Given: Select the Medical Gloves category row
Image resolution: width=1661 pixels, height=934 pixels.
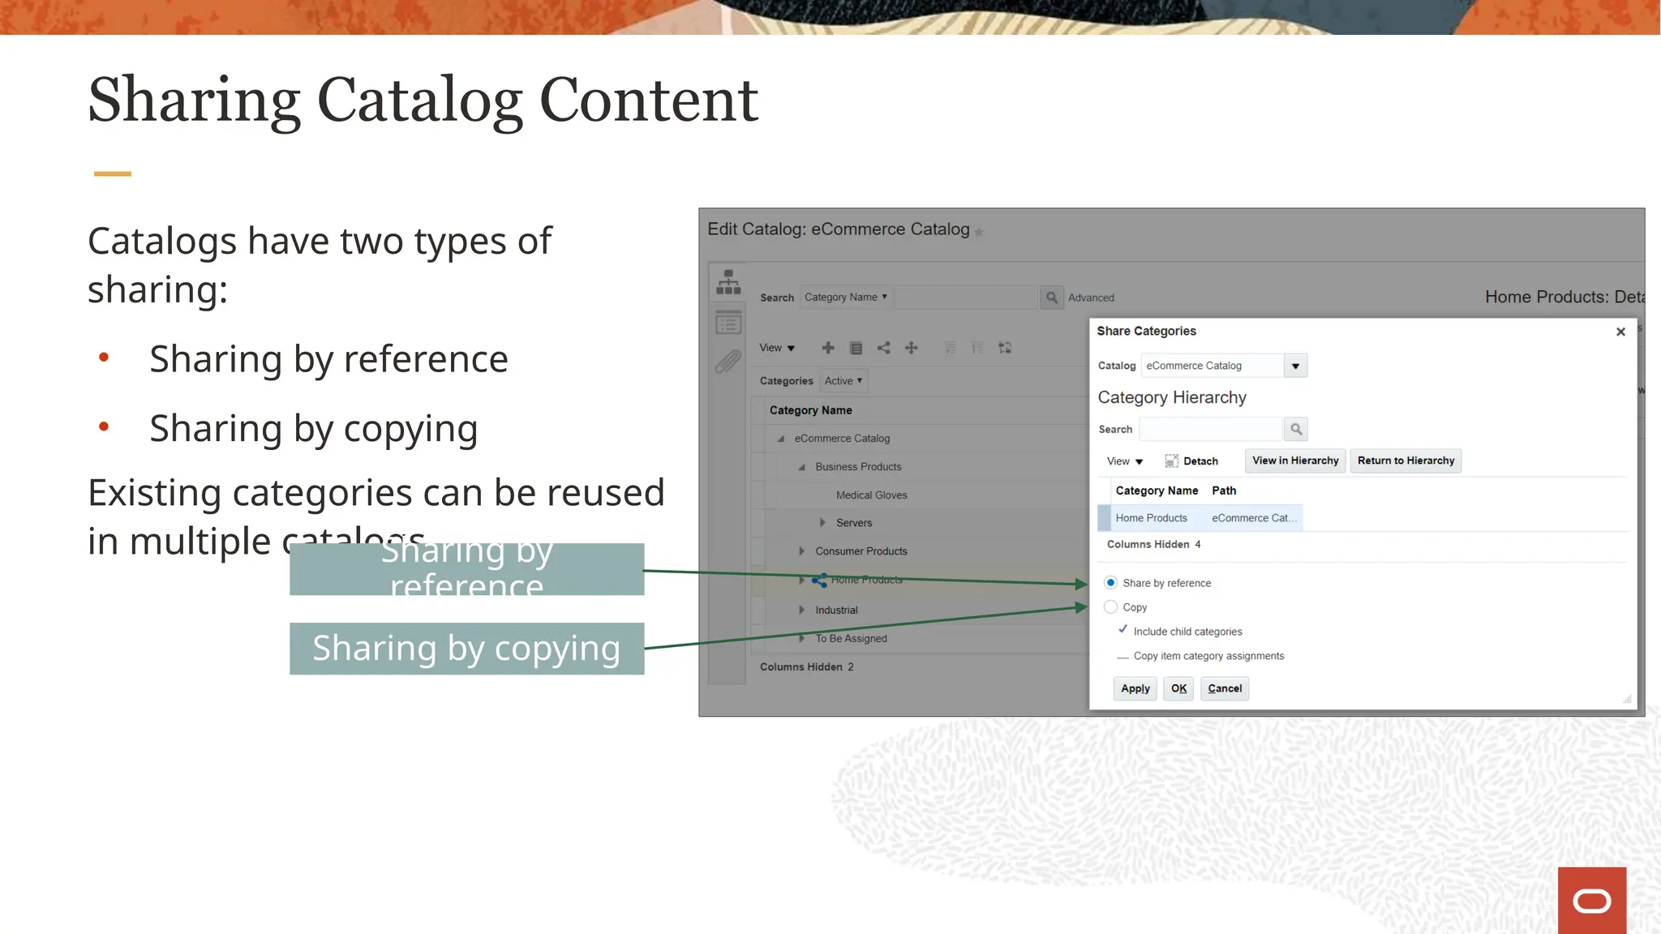Looking at the screenshot, I should (x=872, y=495).
